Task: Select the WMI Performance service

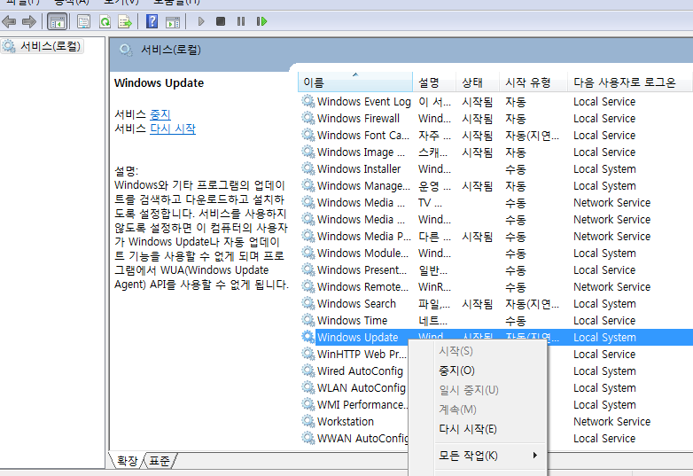Action: (x=362, y=404)
